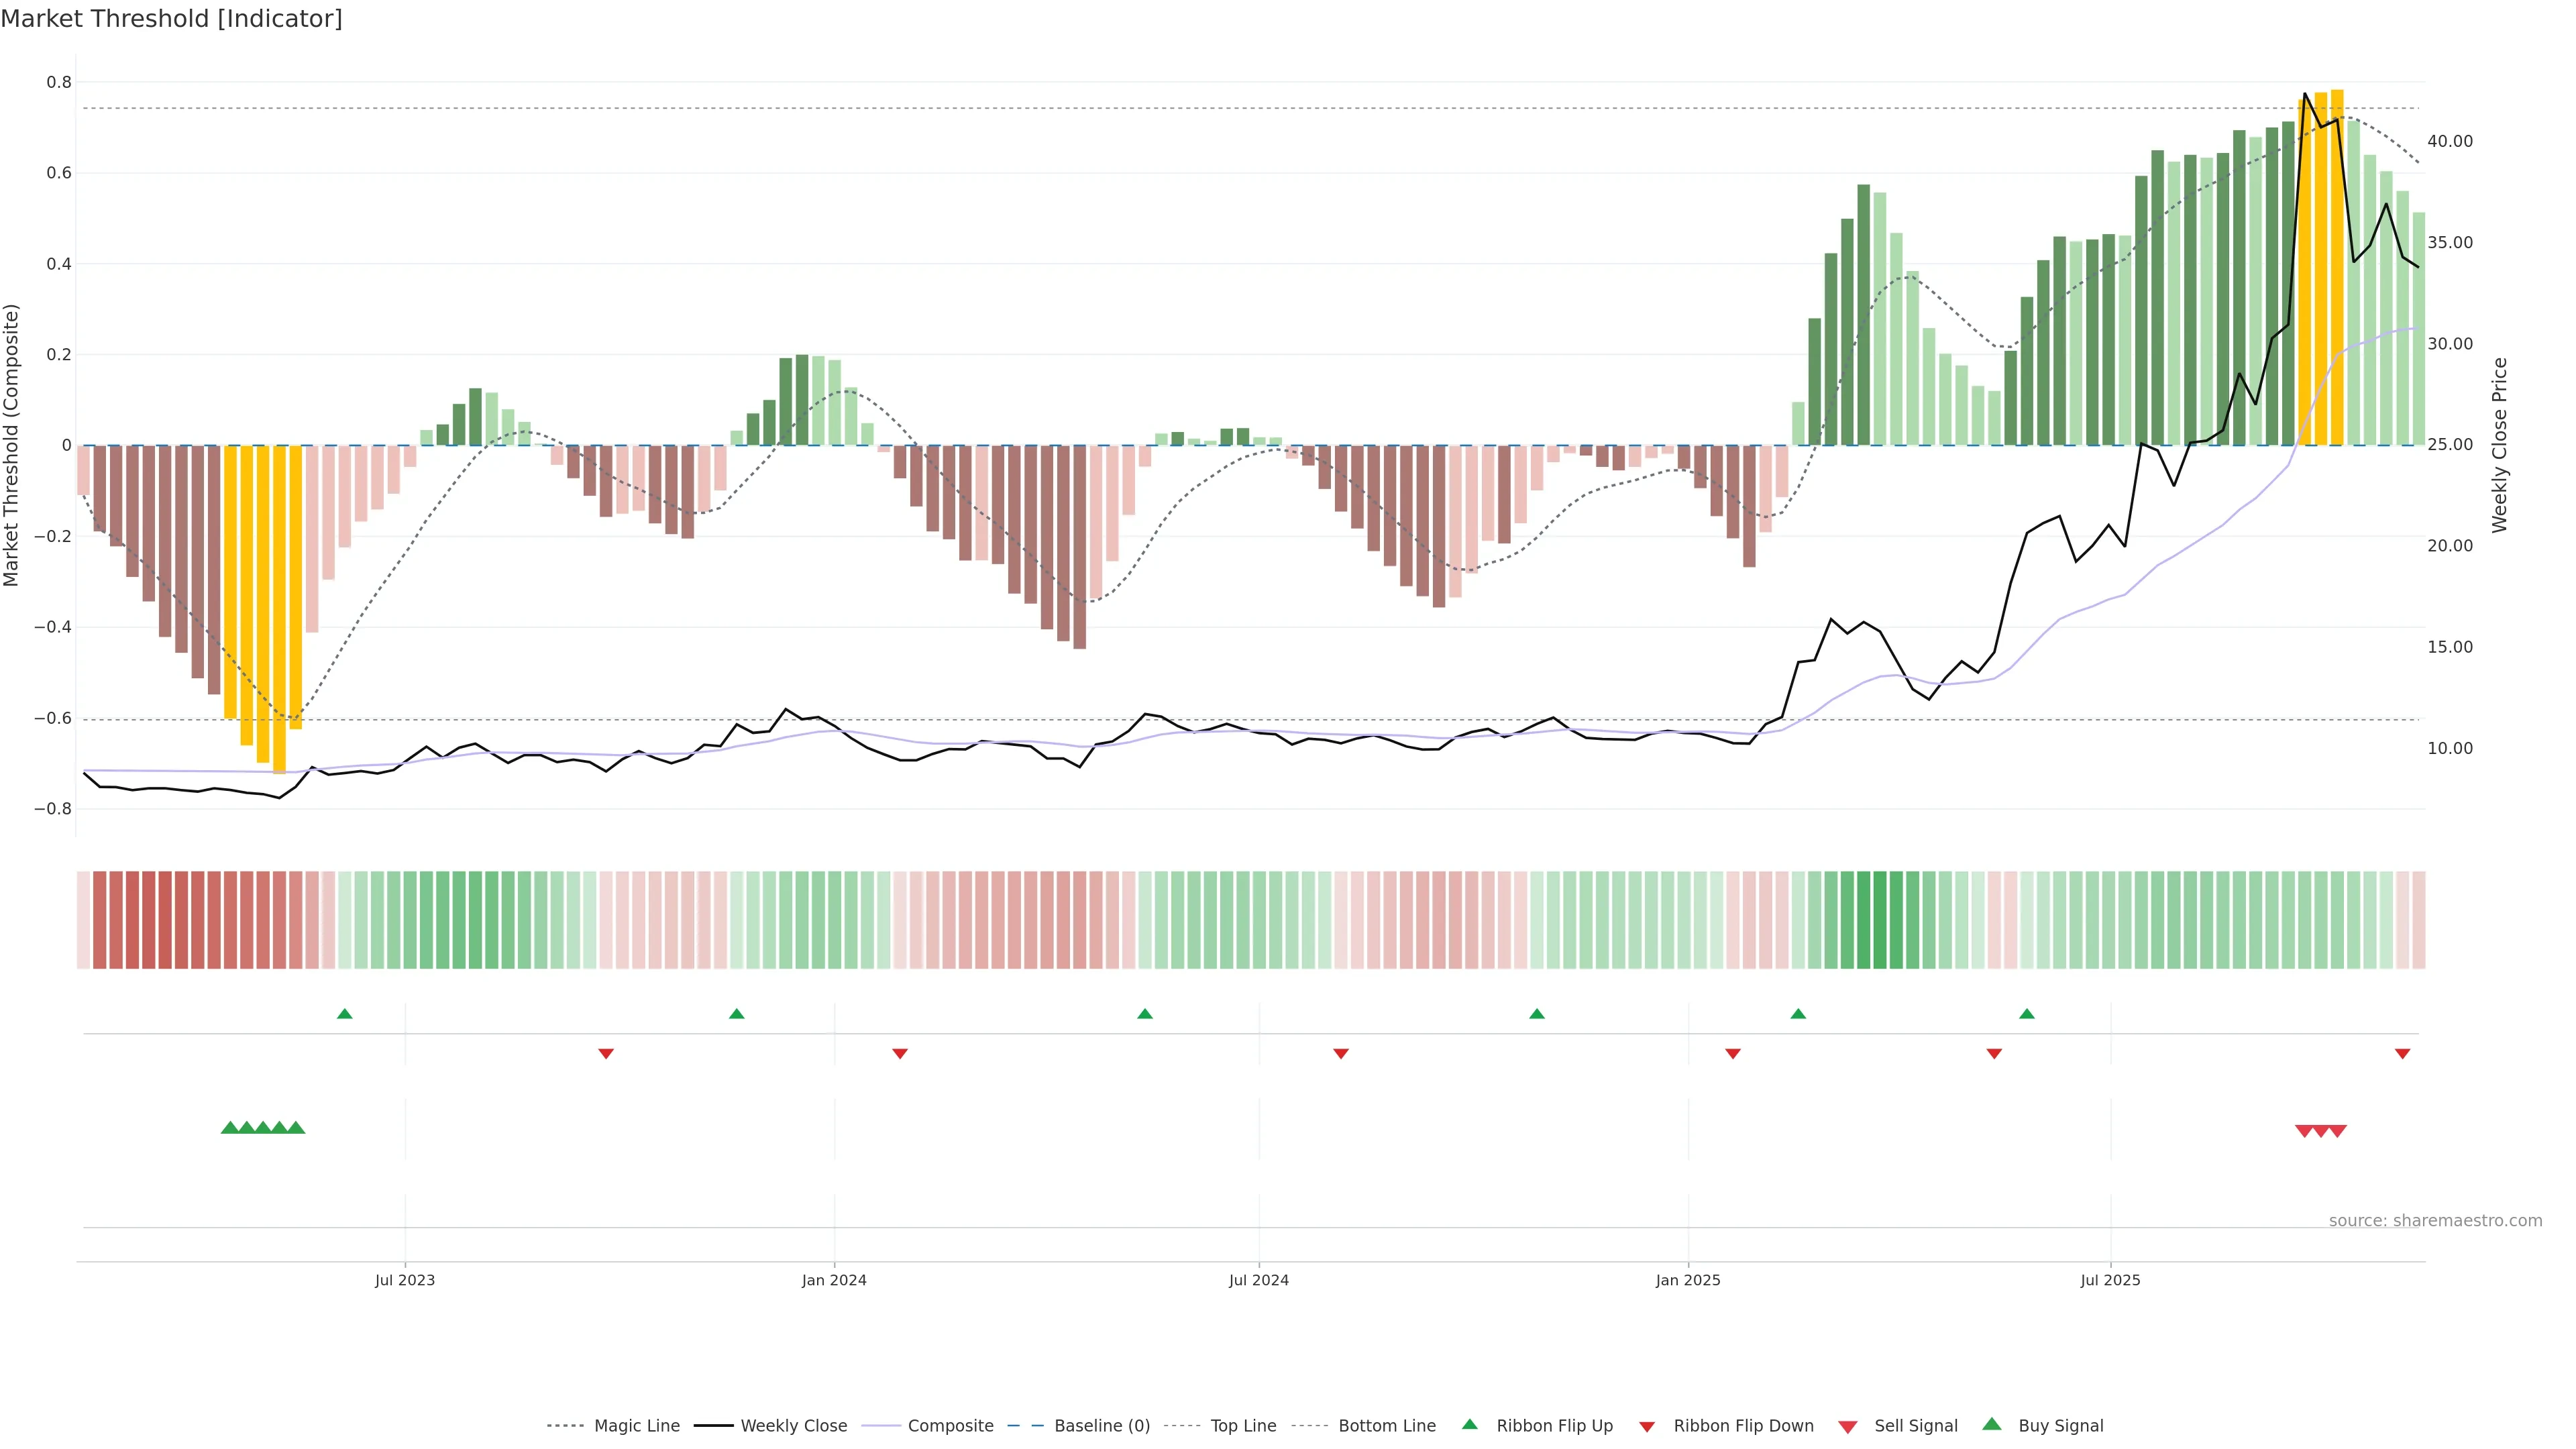2576x1449 pixels.
Task: Select the first green Ribbon Flip Up marker
Action: click(345, 1014)
